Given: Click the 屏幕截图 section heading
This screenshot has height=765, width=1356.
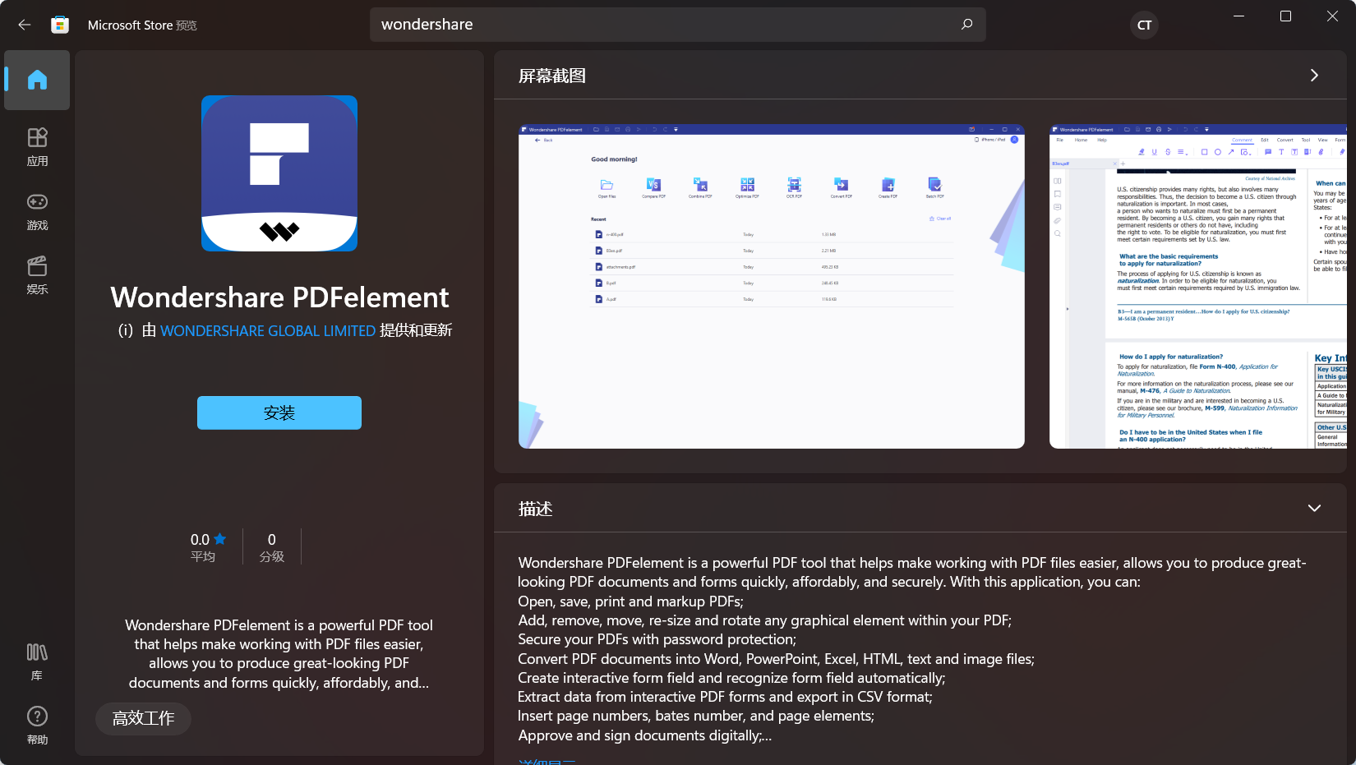Looking at the screenshot, I should (x=552, y=76).
